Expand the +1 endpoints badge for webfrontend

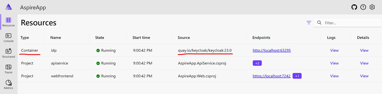tap(297, 76)
